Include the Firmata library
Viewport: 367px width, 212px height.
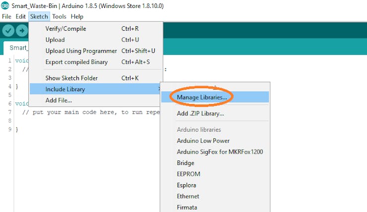click(x=215, y=208)
